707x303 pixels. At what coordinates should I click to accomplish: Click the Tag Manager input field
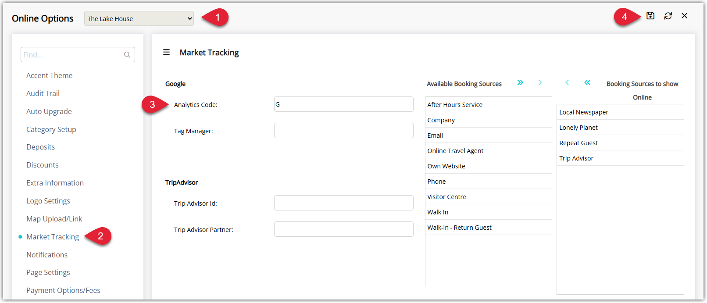344,131
